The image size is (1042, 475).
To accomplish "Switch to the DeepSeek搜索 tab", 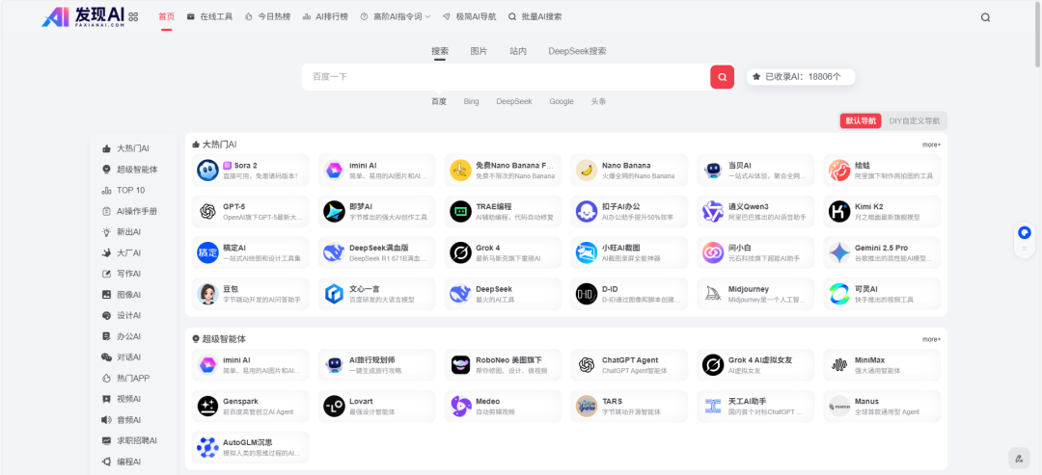I will [x=577, y=51].
